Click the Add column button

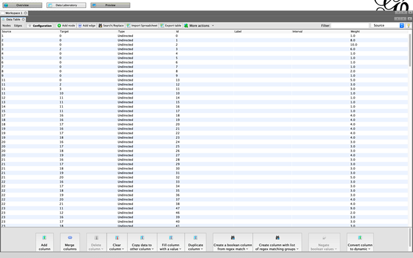tap(44, 242)
